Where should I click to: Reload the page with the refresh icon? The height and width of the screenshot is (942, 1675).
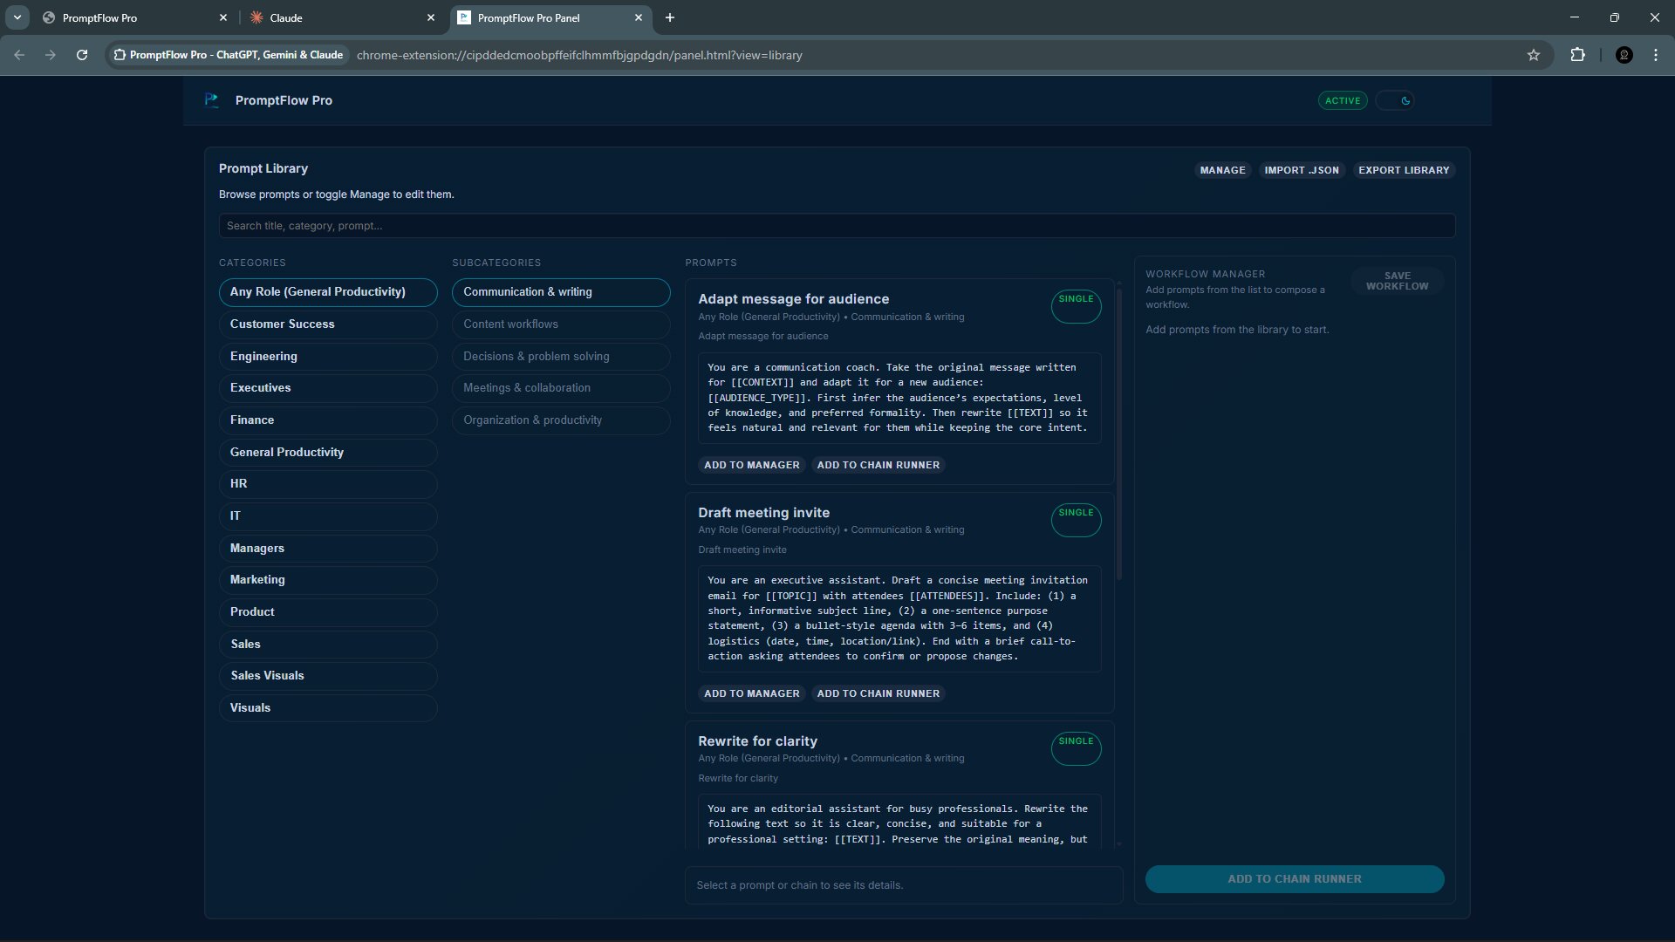tap(82, 55)
